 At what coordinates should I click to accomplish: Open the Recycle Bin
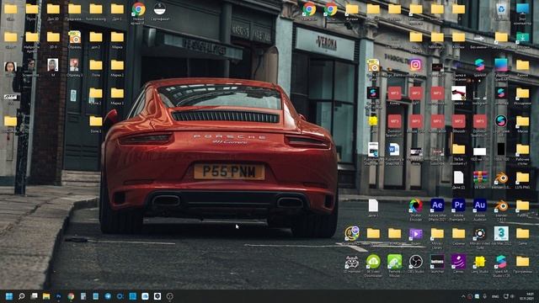501,9
